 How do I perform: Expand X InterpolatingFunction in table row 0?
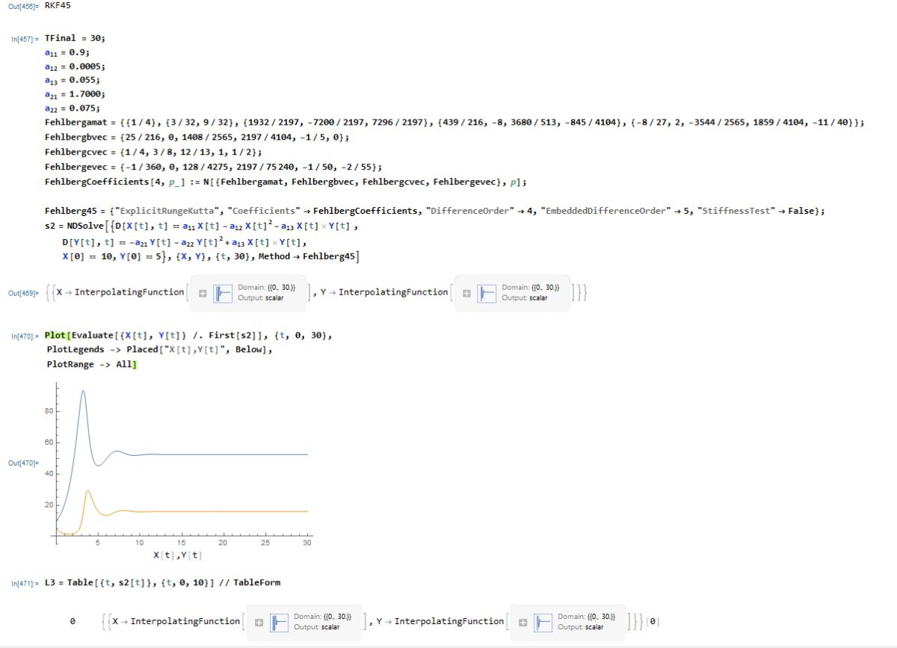[x=259, y=622]
